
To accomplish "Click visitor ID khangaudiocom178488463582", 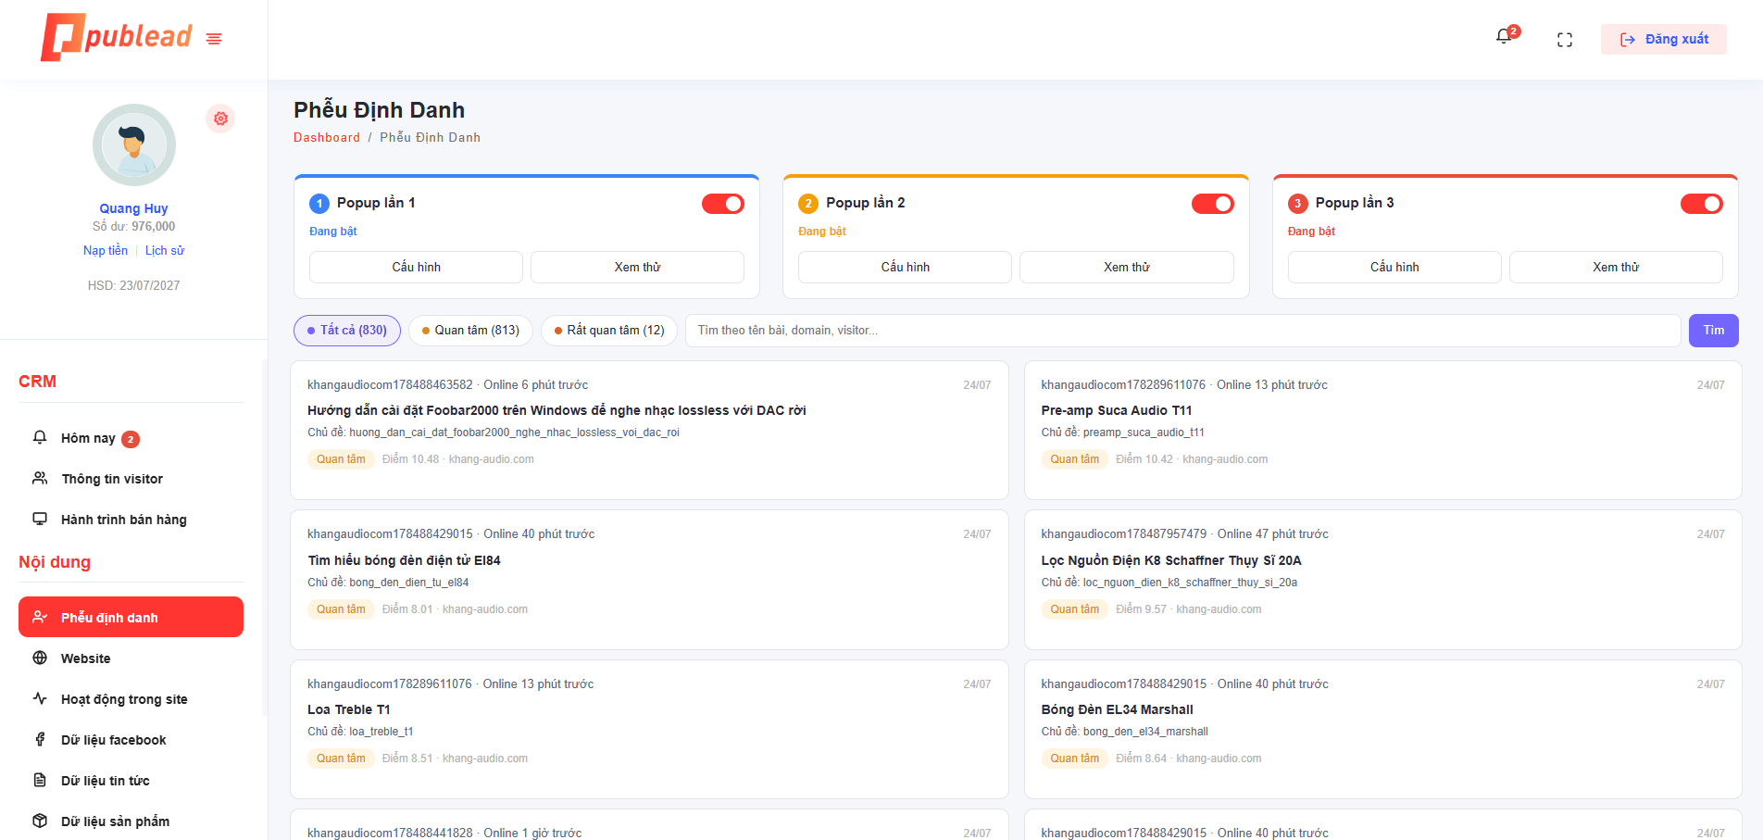I will coord(390,385).
